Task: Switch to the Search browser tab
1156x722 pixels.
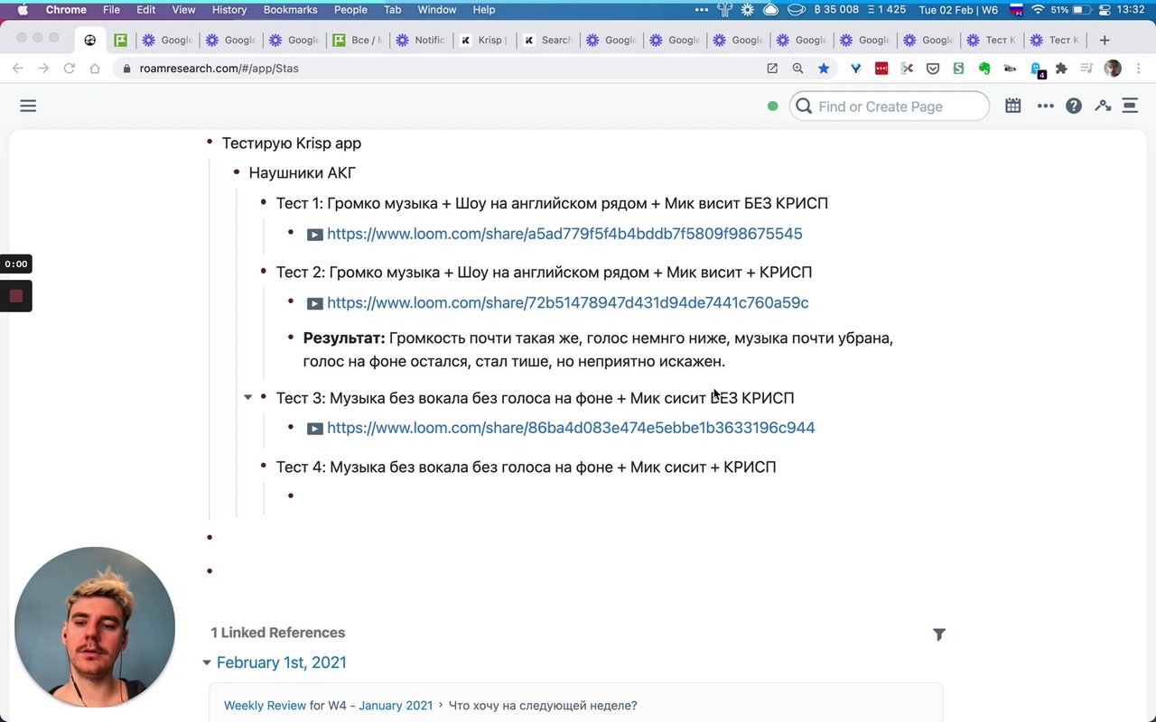Action: (x=547, y=40)
